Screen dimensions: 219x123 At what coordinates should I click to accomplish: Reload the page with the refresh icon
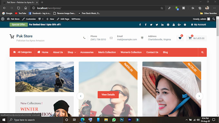point(19,8)
